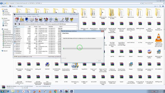Select the screen recoder folder

point(149,13)
